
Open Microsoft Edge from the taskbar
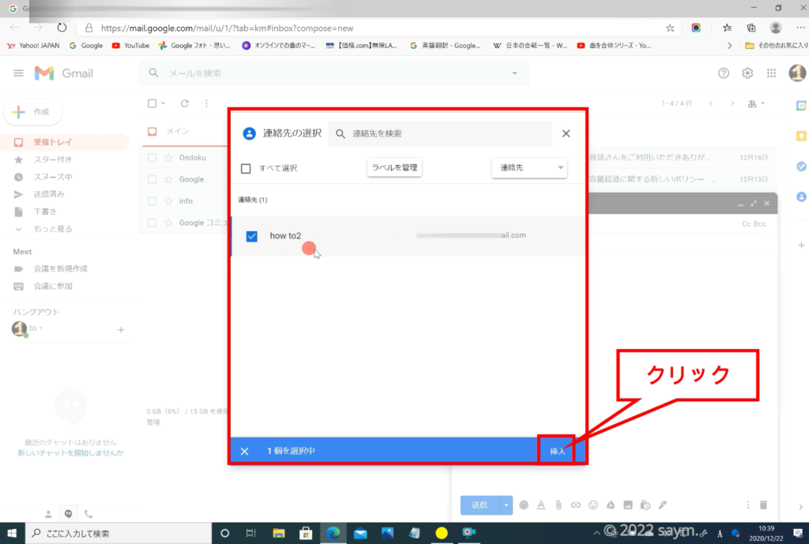(x=333, y=533)
